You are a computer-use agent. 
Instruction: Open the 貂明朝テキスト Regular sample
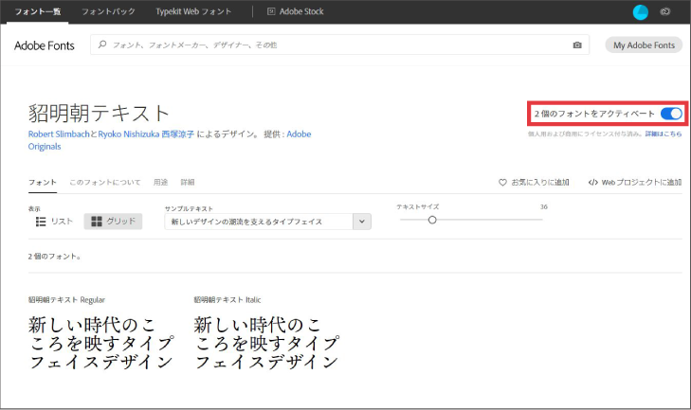(101, 343)
